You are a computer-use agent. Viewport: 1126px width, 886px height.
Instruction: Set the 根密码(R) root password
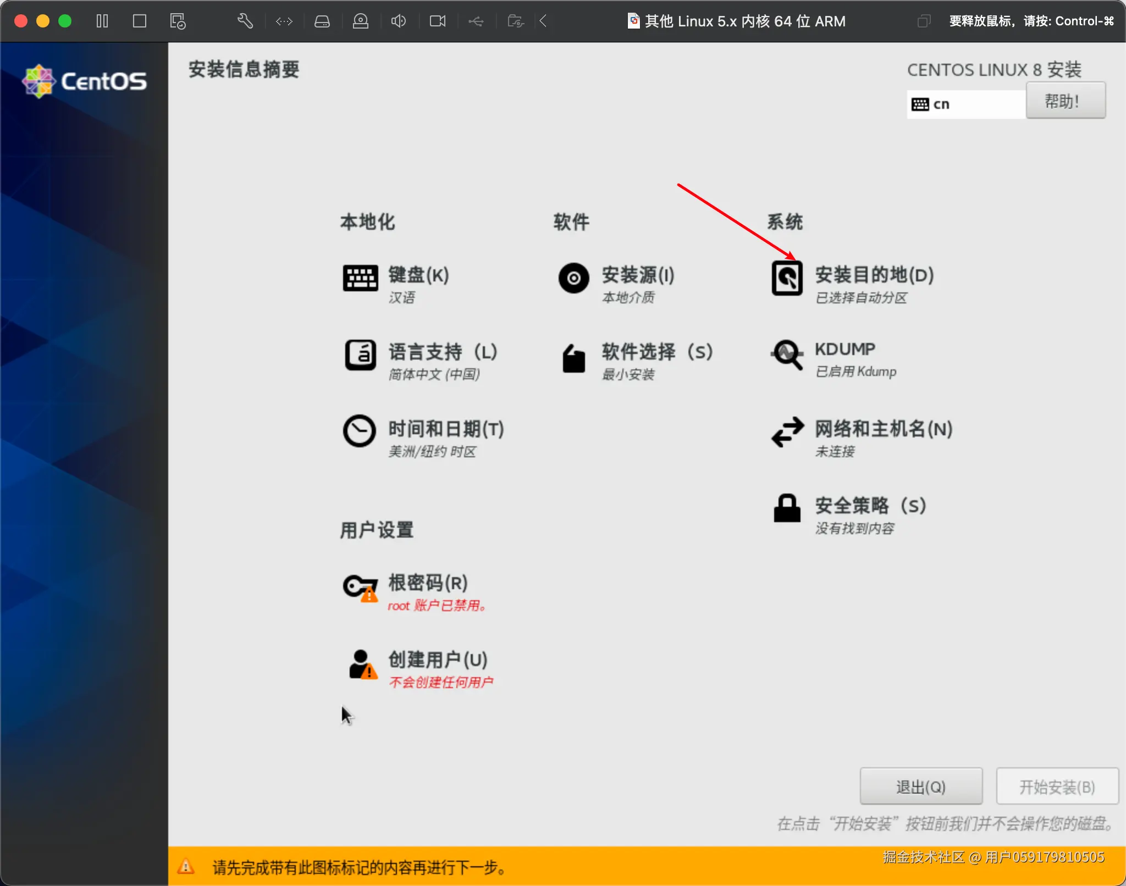(x=426, y=583)
